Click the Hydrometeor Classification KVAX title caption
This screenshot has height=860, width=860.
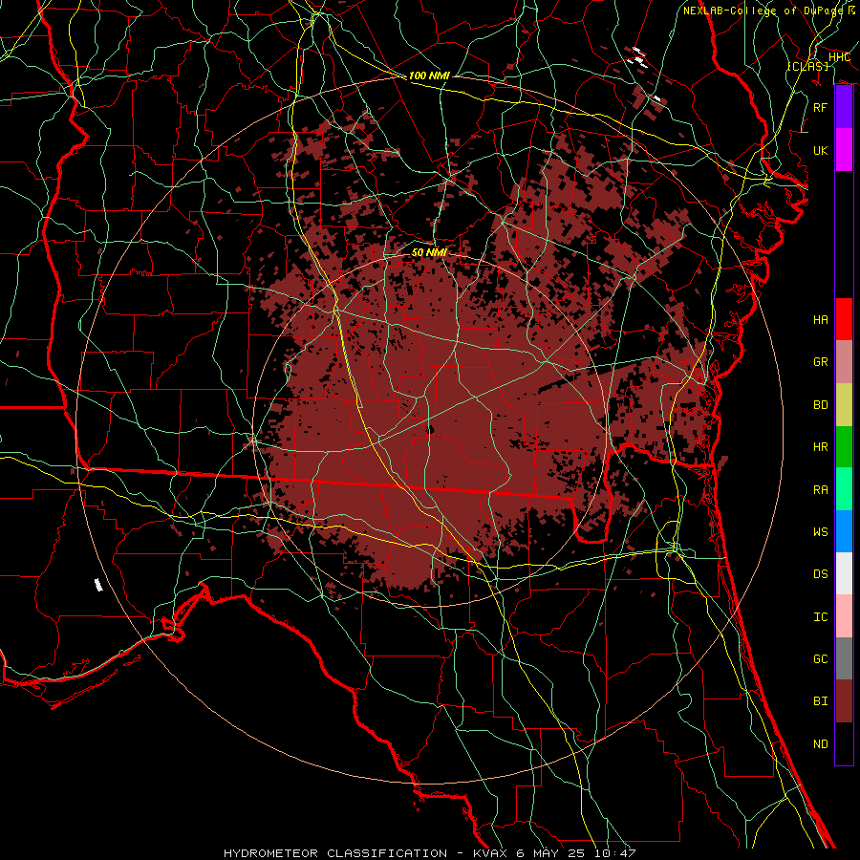[x=429, y=853]
